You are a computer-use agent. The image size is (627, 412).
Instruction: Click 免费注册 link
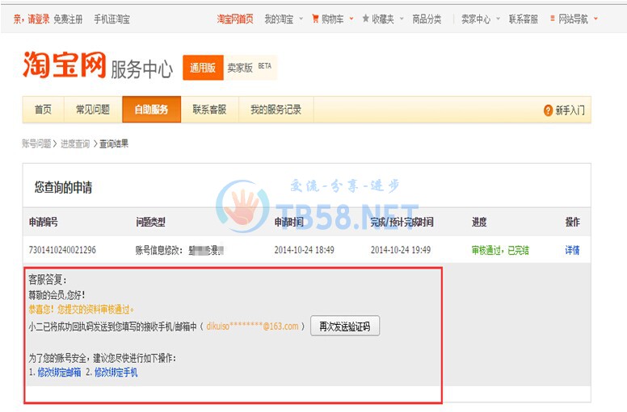coord(68,19)
